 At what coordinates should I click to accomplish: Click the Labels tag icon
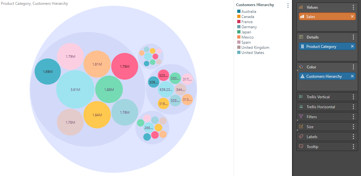pos(301,137)
